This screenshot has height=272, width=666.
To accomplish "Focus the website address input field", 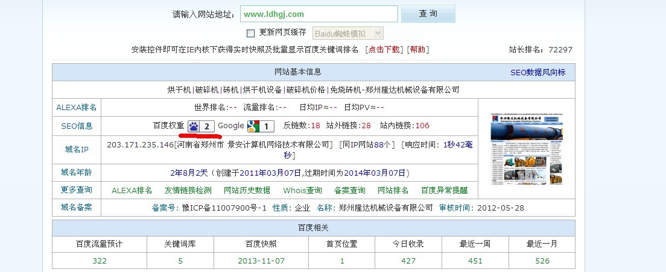I will [319, 14].
